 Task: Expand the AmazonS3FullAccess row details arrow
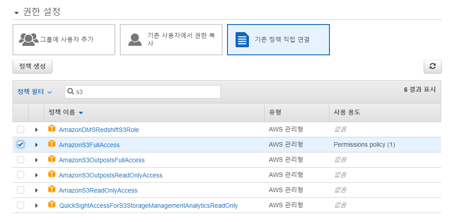pyautogui.click(x=36, y=145)
